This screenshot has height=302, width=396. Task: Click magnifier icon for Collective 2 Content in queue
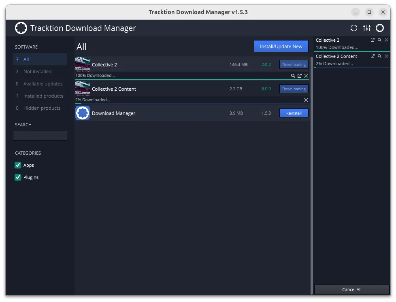point(379,56)
